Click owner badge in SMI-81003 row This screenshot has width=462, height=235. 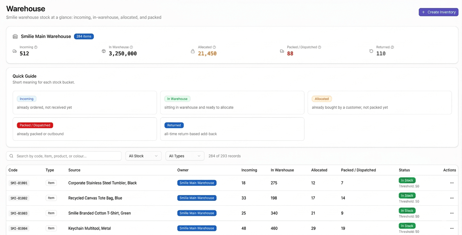197,213
